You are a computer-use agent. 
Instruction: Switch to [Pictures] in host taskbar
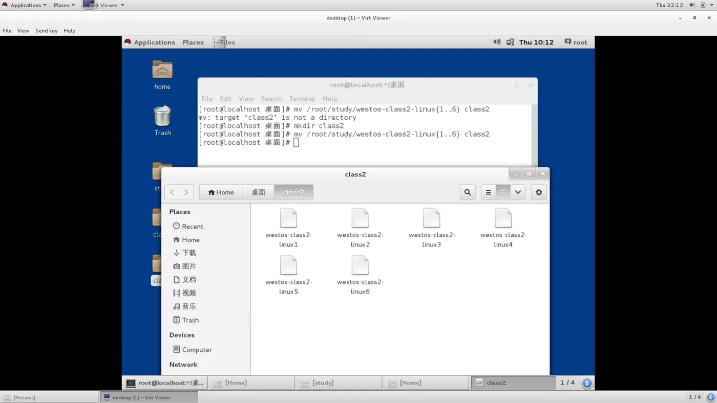click(x=49, y=397)
